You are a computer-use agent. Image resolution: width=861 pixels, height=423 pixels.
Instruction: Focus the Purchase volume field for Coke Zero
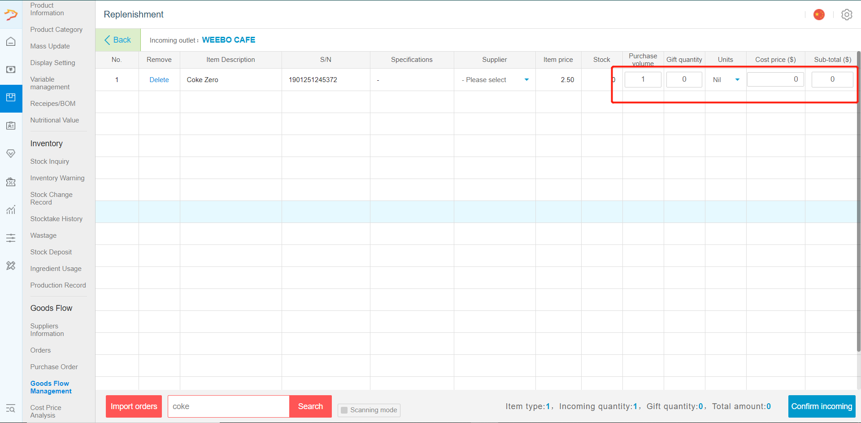click(643, 79)
